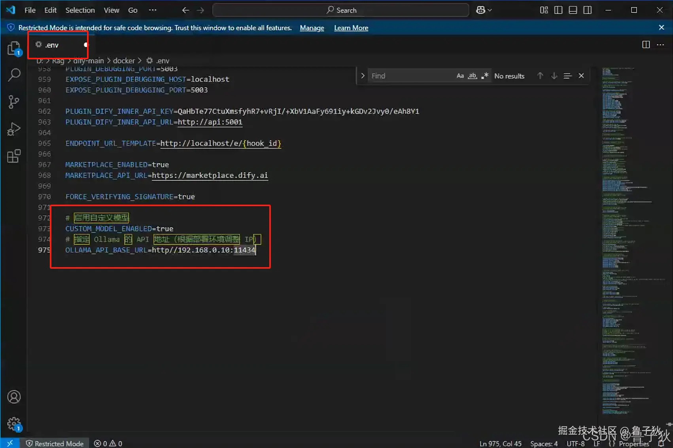This screenshot has height=448, width=673.
Task: Click the CUSTOM_MODEL_ENABLED=true line
Action: click(x=119, y=229)
